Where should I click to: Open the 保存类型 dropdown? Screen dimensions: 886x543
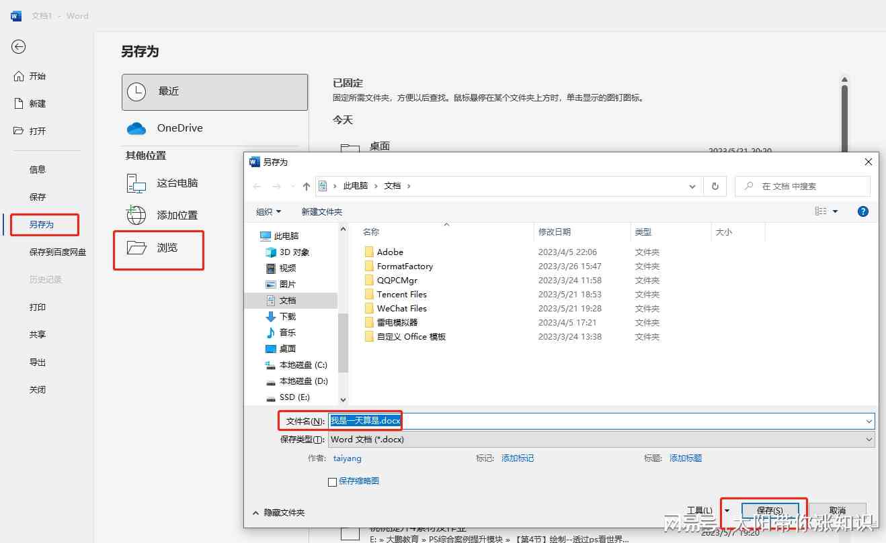tap(602, 440)
